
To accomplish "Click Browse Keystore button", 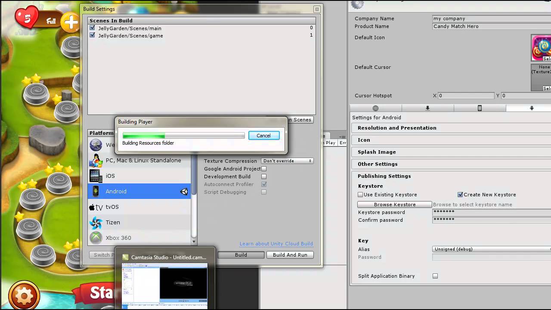I will coord(395,205).
